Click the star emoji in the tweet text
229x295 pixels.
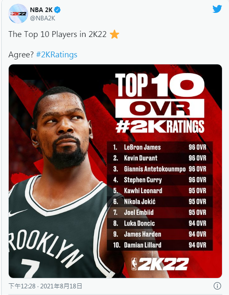(x=114, y=34)
